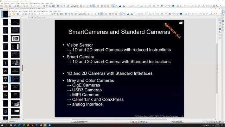Screen dimensions: 225x127
Task: Click Insert Chart icon in front toolbar
Action: (x=85, y=14)
